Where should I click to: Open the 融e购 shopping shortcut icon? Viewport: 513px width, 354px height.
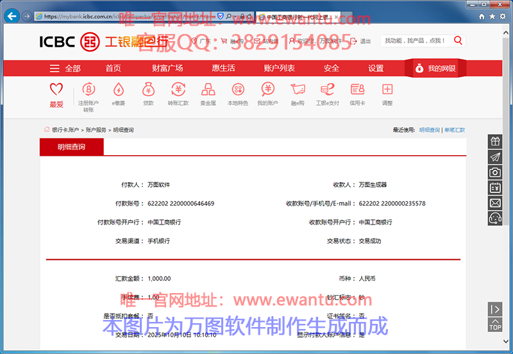click(x=298, y=89)
